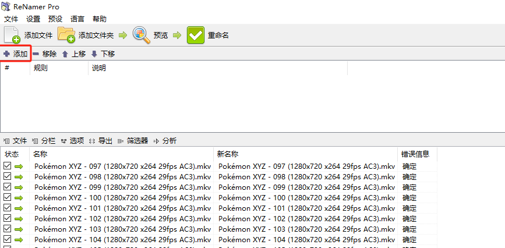
Task: Click the green arrow icon in row 104
Action: 19,239
